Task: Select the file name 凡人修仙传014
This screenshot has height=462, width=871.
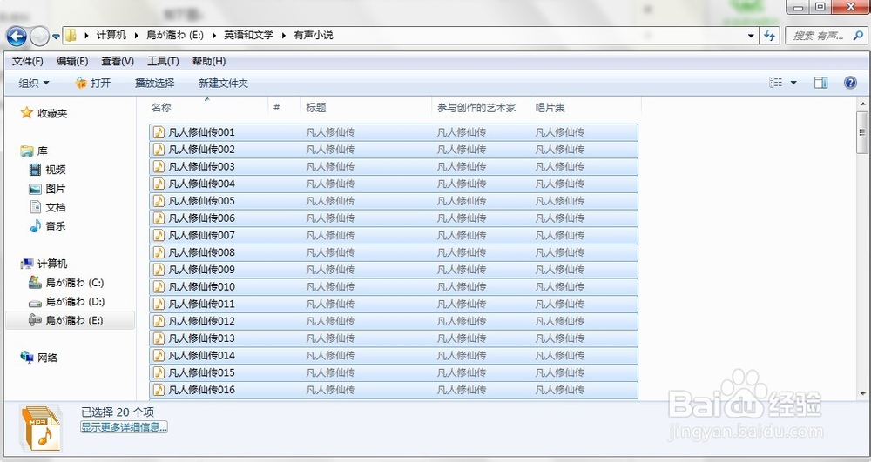Action: (202, 356)
